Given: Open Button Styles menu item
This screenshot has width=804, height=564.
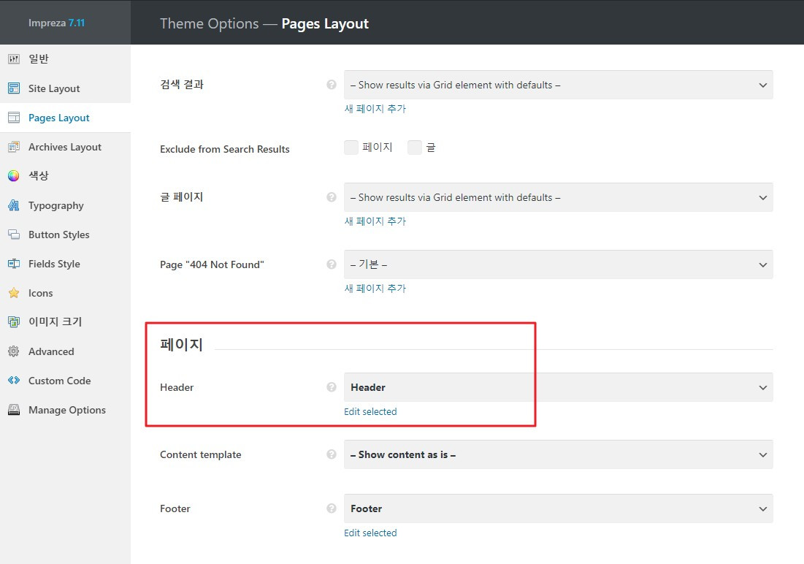Looking at the screenshot, I should [65, 235].
